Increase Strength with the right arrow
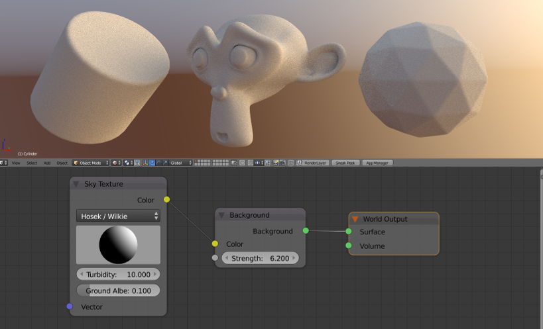Screen dimensions: 543x329 click(294, 258)
